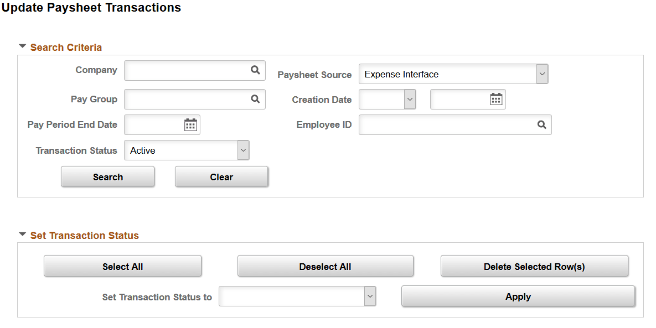Collapse the Search Criteria section

click(22, 47)
